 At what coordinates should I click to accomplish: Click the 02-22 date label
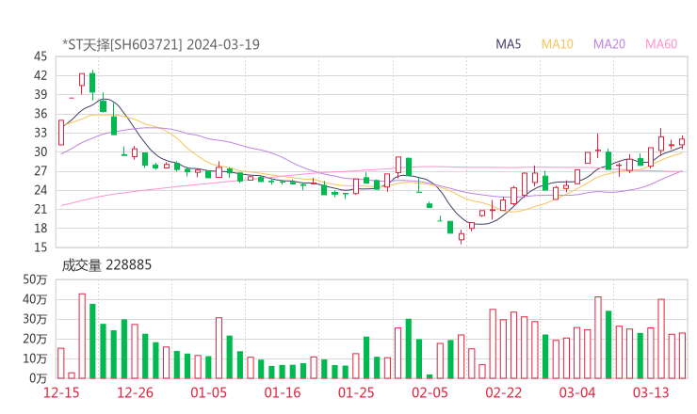point(504,392)
